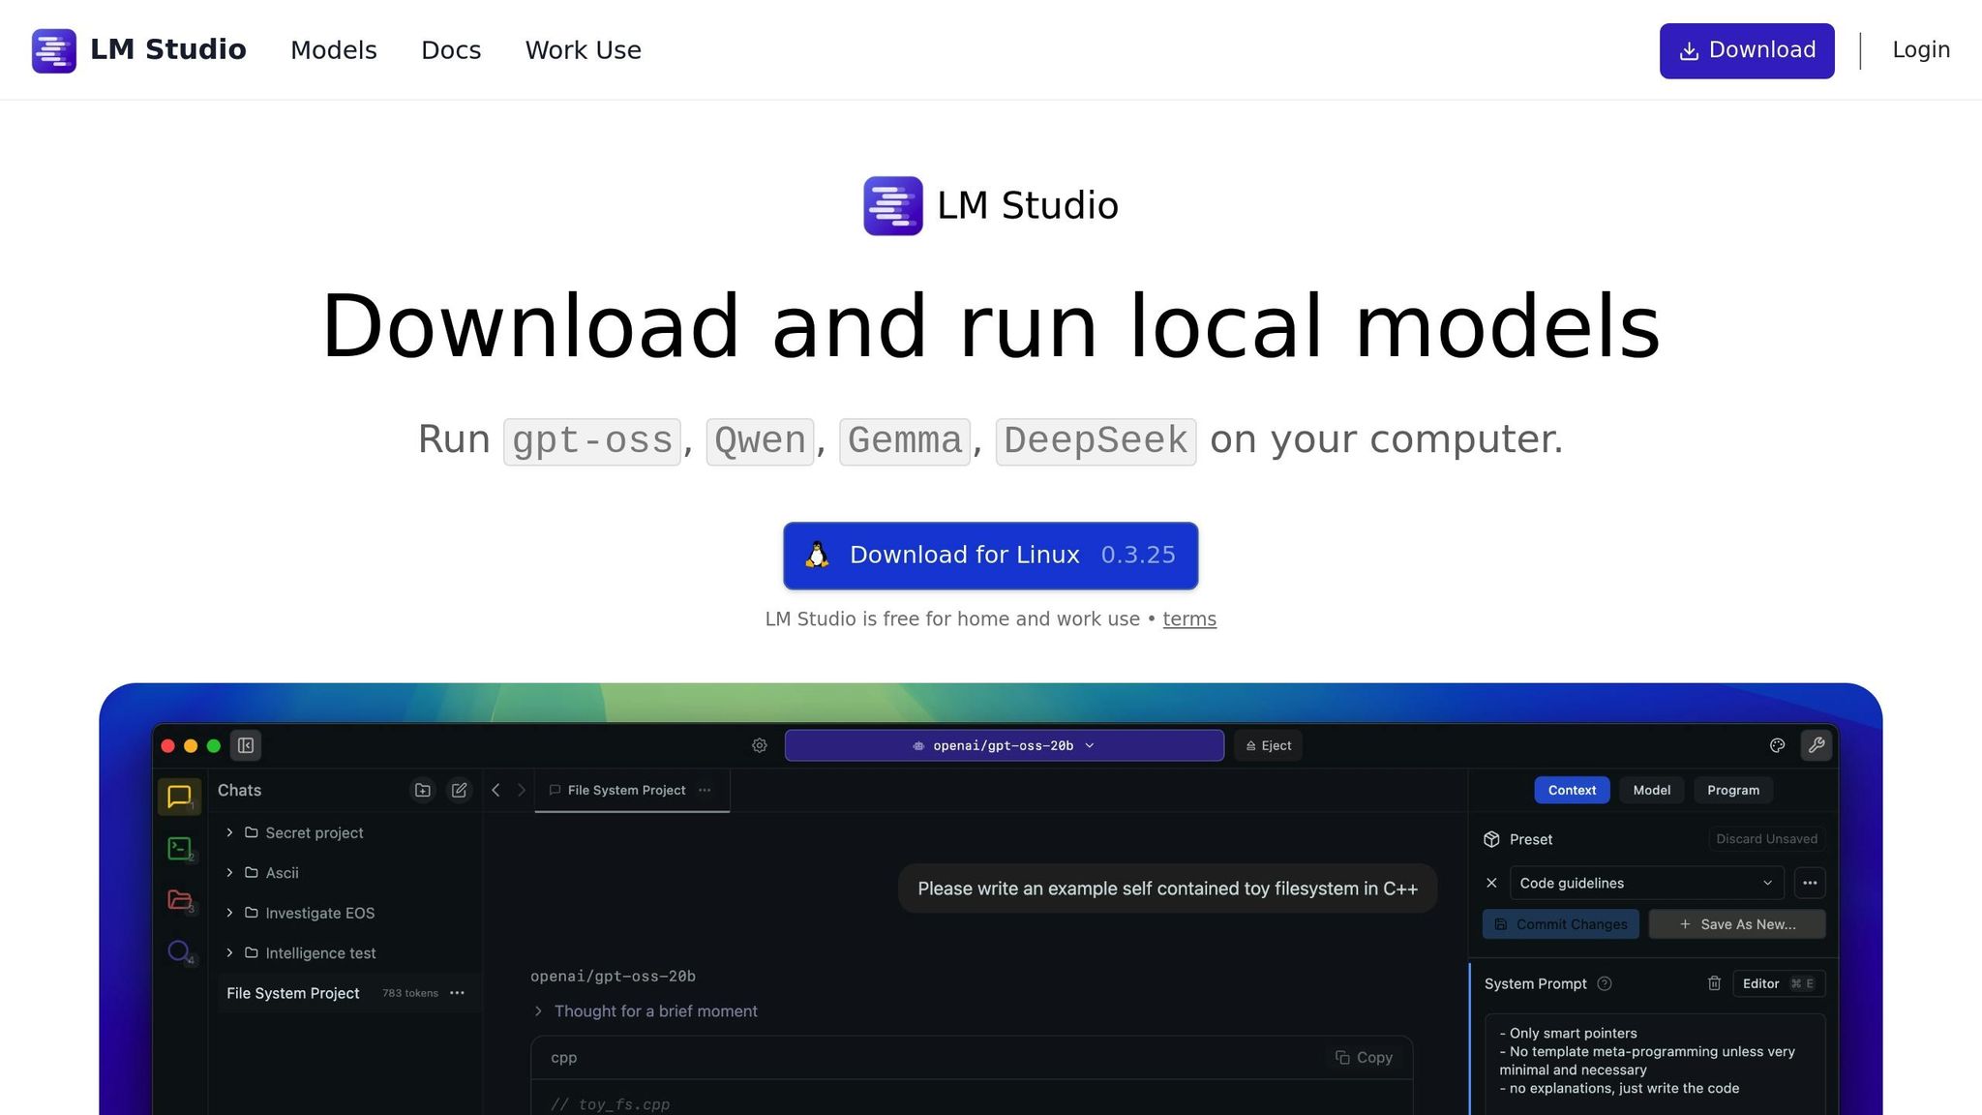Eject the loaded gpt-oss-20b model
The width and height of the screenshot is (1982, 1115).
tap(1268, 745)
